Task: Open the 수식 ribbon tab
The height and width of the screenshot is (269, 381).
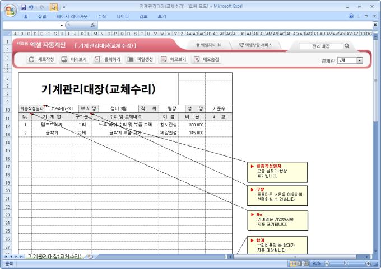Action: point(101,16)
